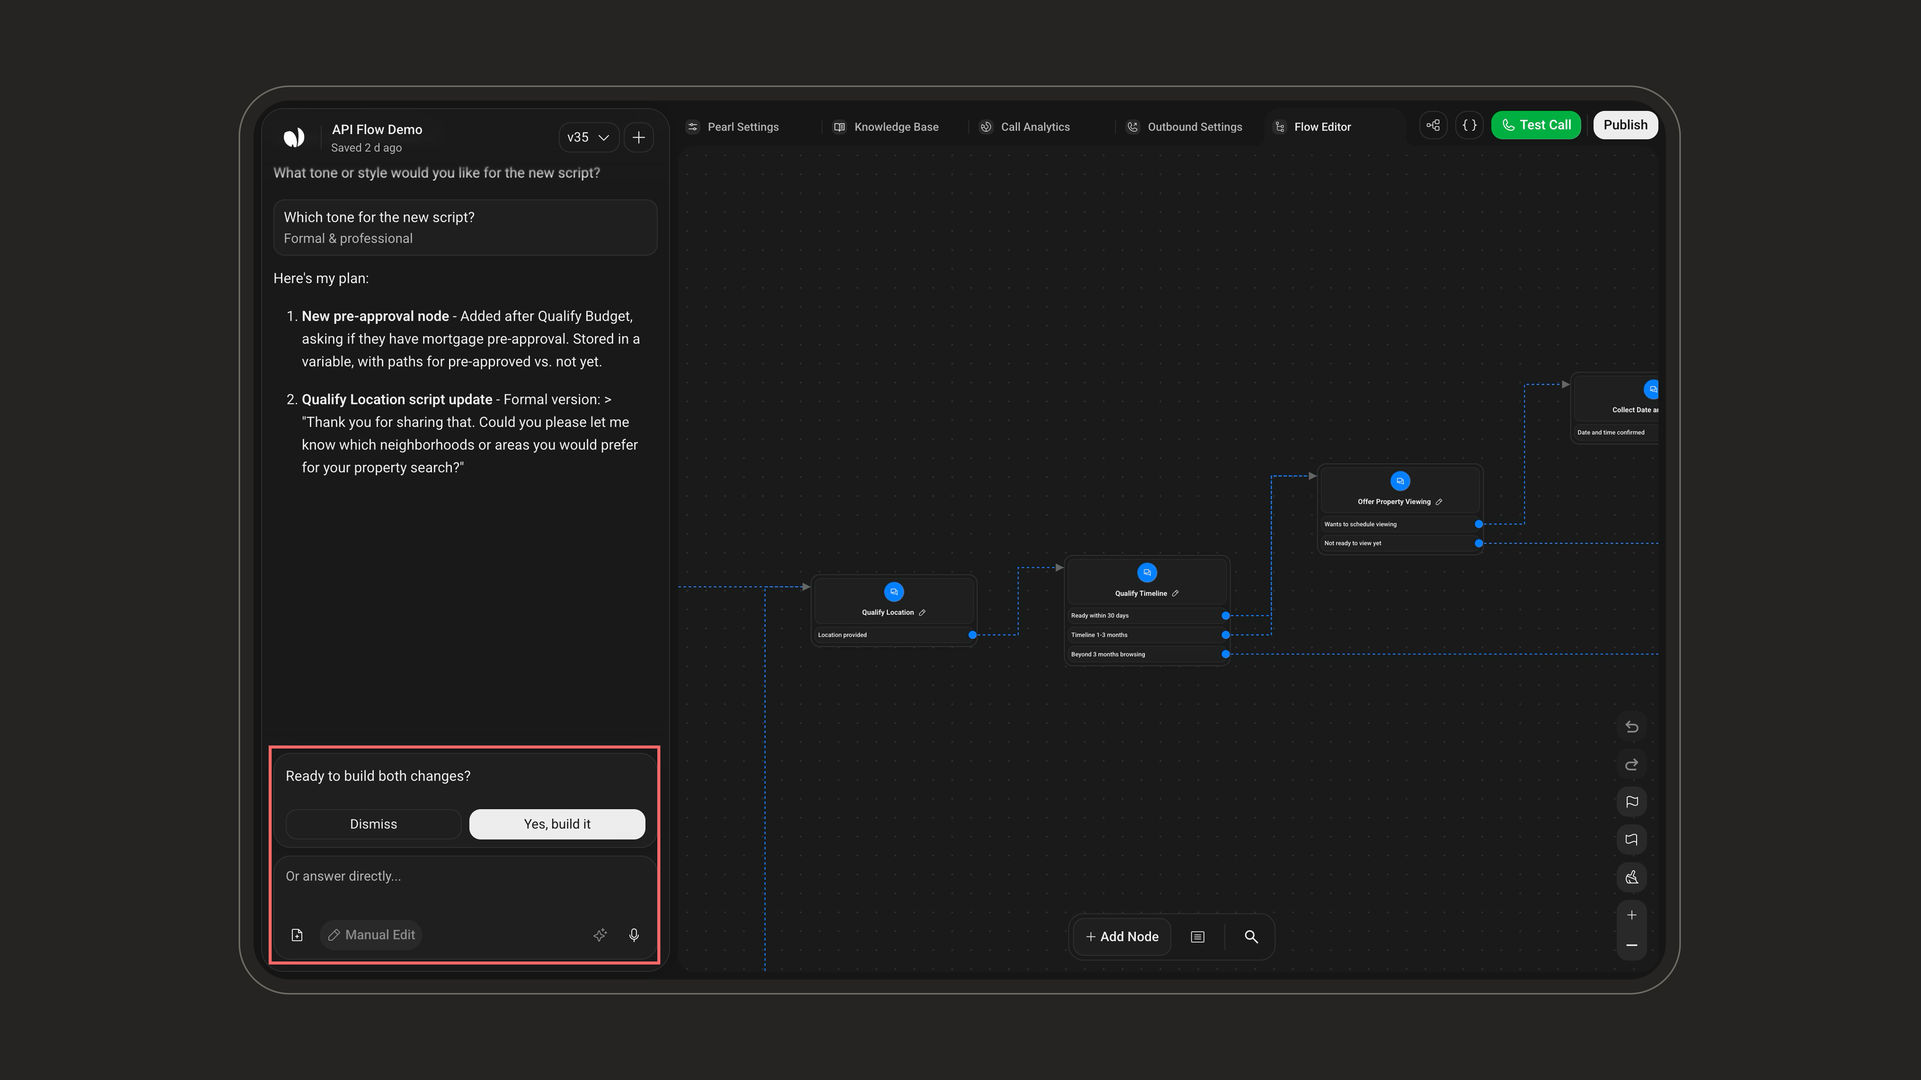
Task: Click the app logo beside API Flow Demo
Action: [x=294, y=137]
